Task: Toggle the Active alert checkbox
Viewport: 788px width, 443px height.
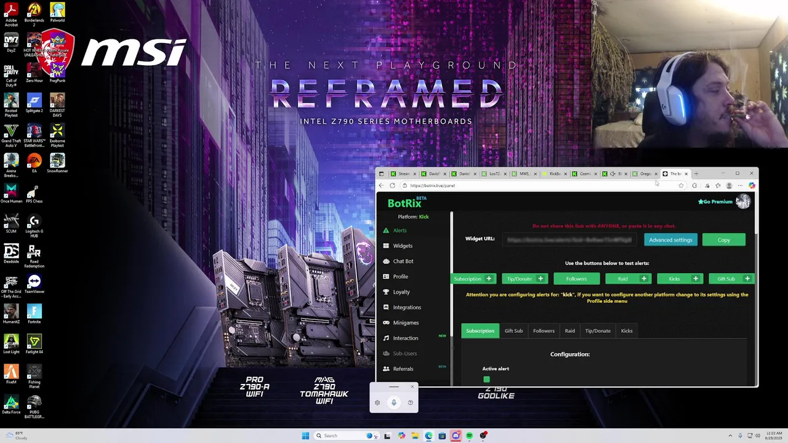Action: pos(486,380)
